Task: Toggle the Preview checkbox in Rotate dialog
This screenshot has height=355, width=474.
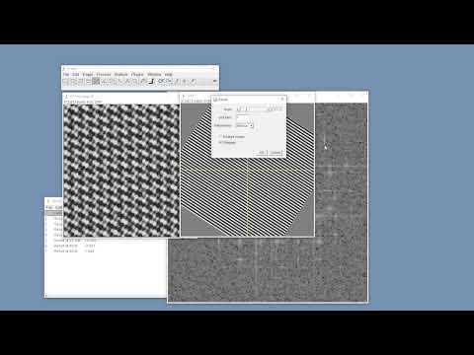Action: (220, 142)
